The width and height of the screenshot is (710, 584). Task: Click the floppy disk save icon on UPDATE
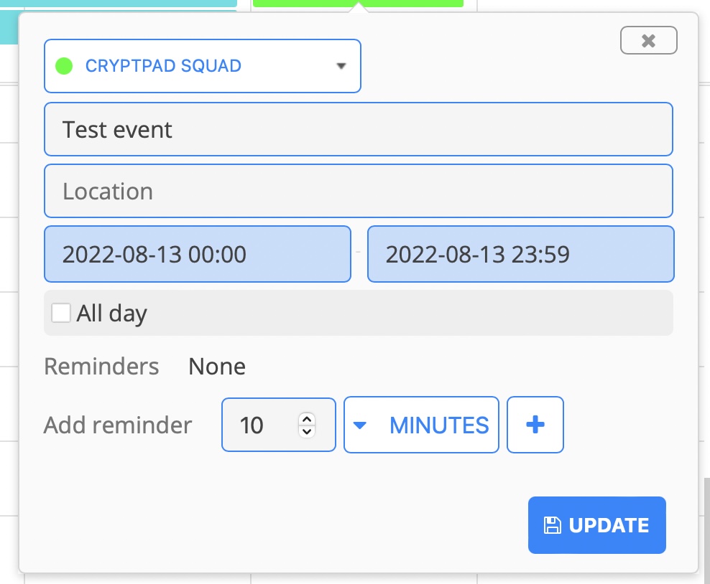pos(553,525)
